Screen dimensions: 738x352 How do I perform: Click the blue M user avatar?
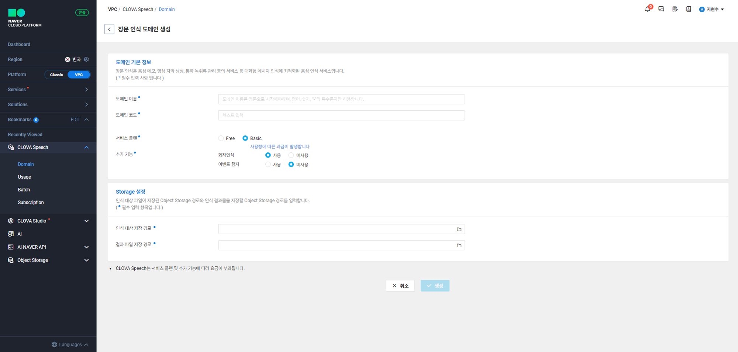702,10
